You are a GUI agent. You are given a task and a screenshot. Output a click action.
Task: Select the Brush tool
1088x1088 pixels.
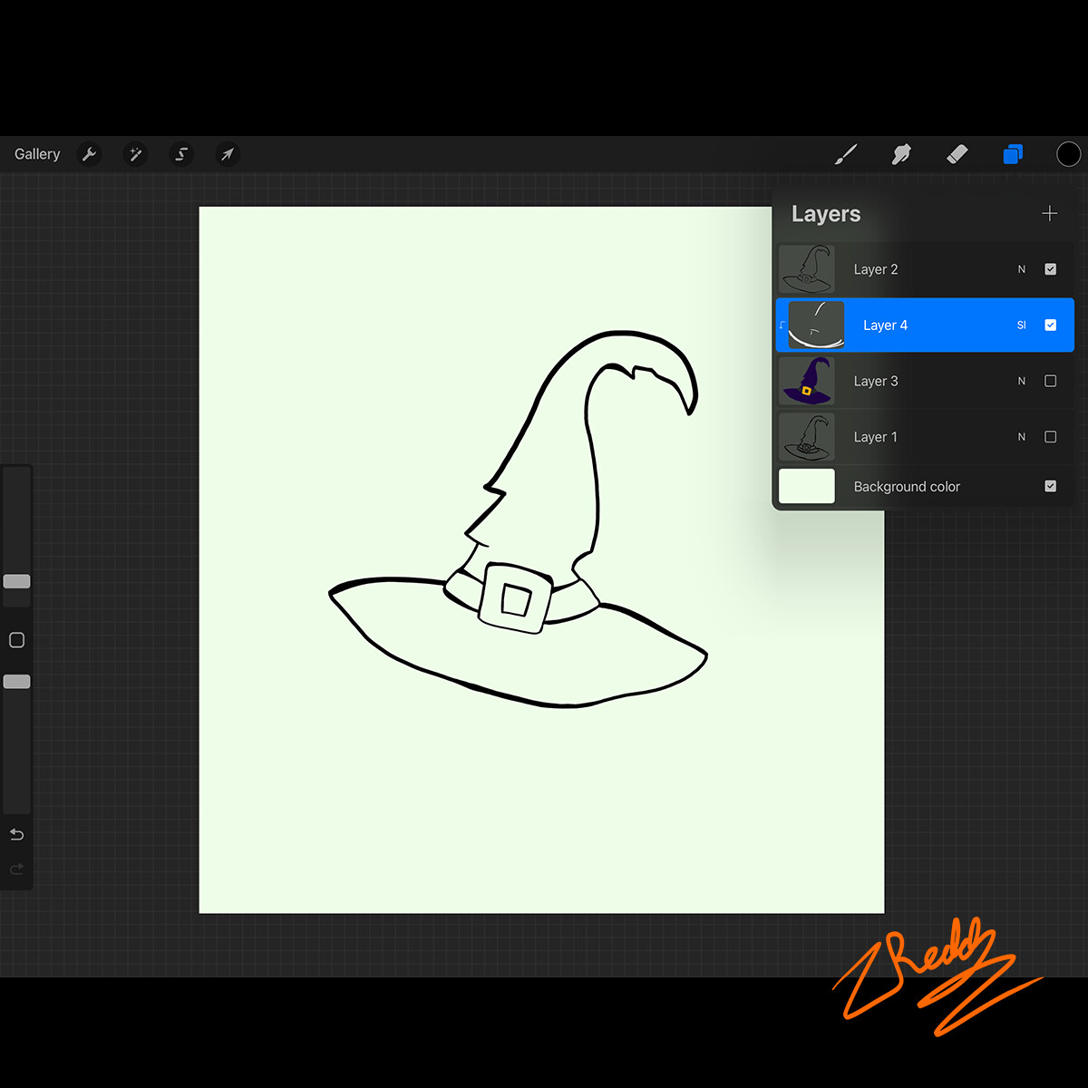pyautogui.click(x=846, y=154)
